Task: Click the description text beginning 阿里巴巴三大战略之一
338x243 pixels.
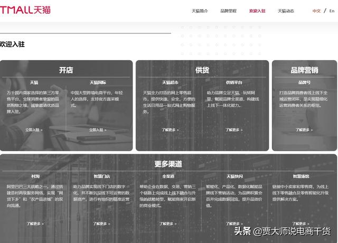Action: point(35,196)
